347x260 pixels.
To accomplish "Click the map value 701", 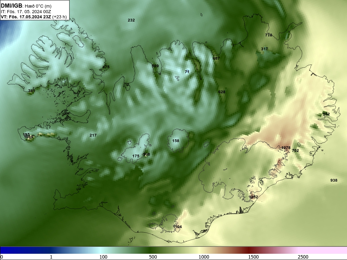I will click(x=32, y=90).
